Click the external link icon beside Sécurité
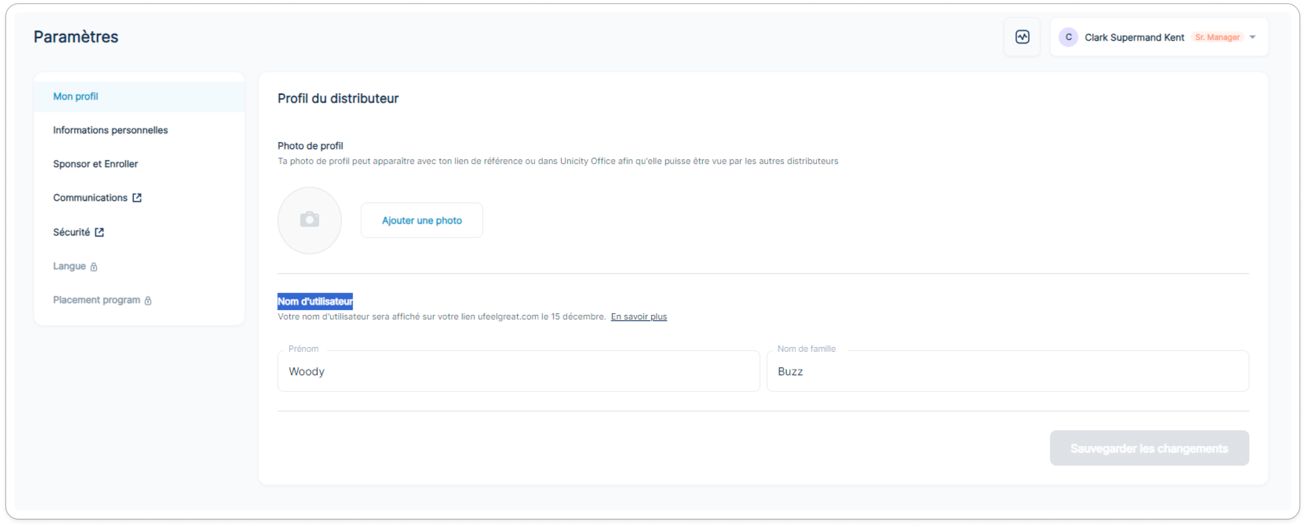The width and height of the screenshot is (1306, 527). [x=100, y=232]
